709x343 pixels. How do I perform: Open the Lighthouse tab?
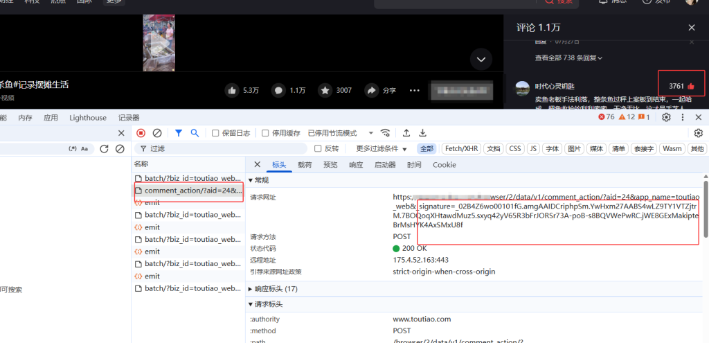point(88,118)
